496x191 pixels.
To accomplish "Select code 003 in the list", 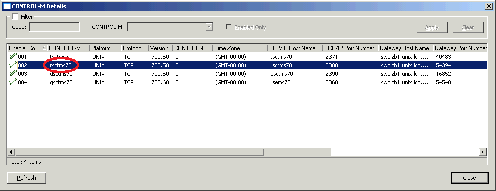I will pos(22,74).
